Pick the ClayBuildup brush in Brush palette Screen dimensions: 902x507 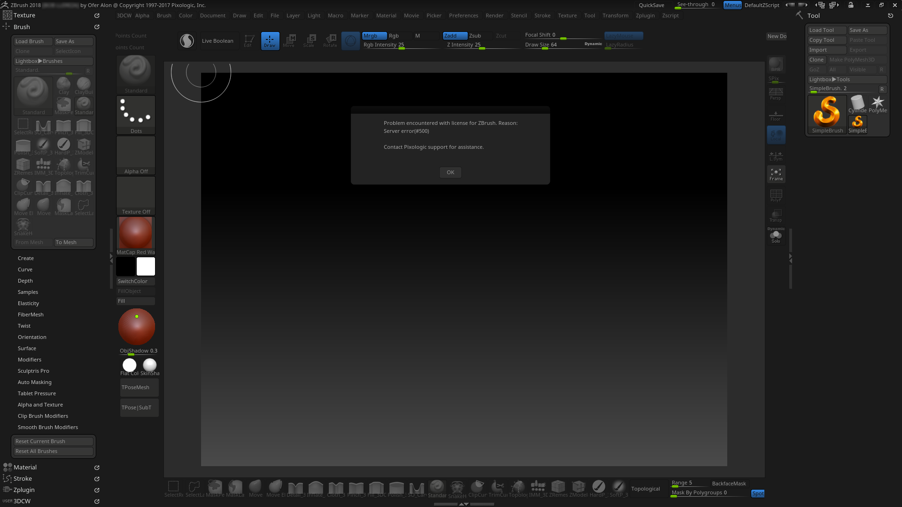84,86
